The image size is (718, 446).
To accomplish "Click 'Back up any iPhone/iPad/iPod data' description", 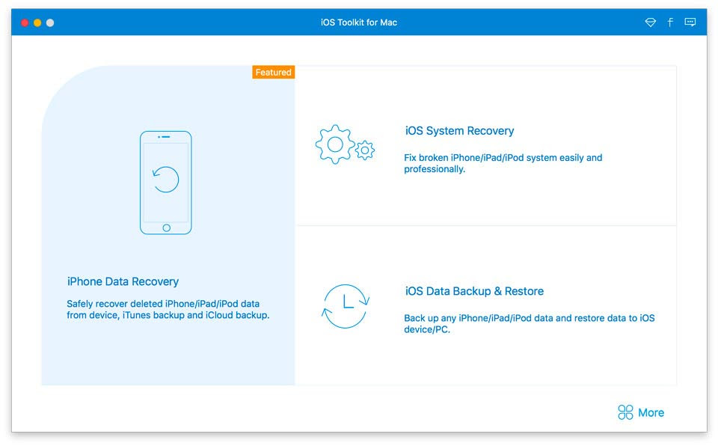I will click(529, 323).
